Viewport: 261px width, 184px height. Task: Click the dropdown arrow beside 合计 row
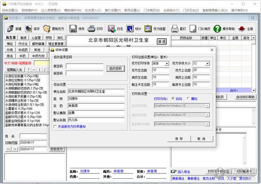click(x=254, y=90)
